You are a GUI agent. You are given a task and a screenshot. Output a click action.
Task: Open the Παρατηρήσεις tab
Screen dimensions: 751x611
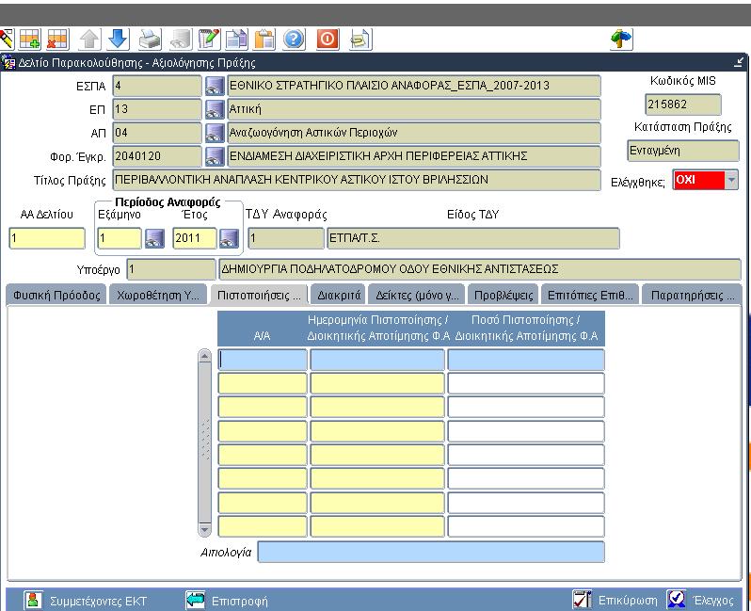point(692,296)
